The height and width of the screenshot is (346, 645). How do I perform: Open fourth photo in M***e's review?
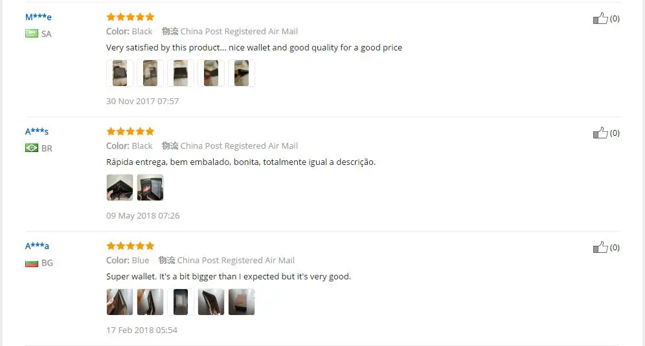click(x=211, y=73)
